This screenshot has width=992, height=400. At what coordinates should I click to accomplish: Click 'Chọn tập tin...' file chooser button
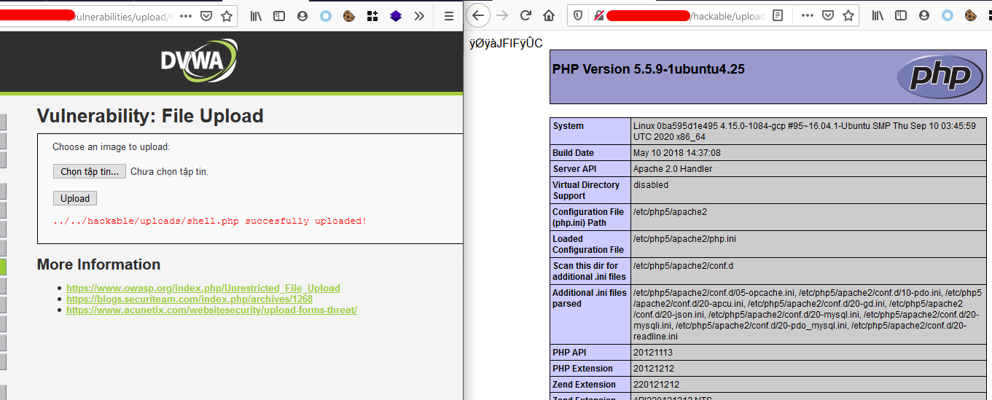click(x=90, y=172)
